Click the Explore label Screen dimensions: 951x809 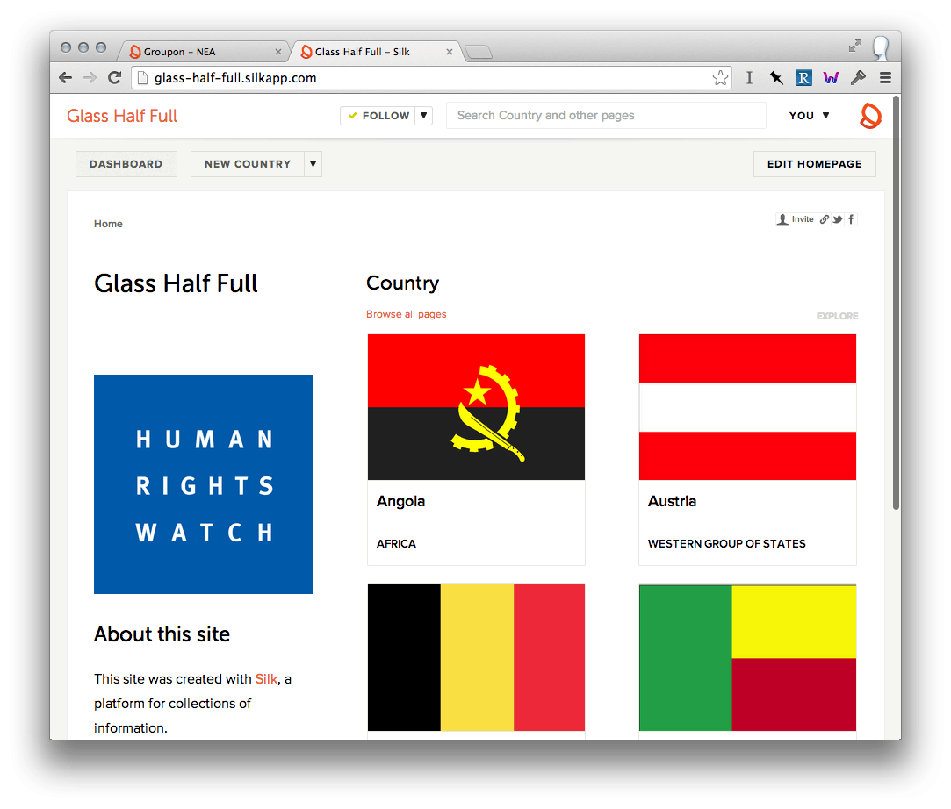837,316
